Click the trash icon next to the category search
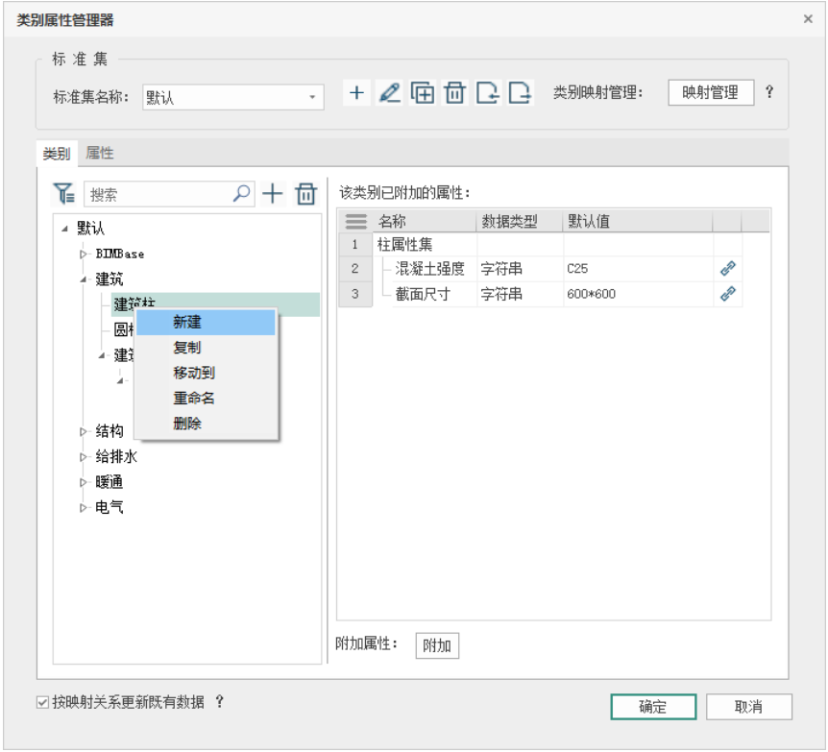The height and width of the screenshot is (752, 828). [305, 194]
